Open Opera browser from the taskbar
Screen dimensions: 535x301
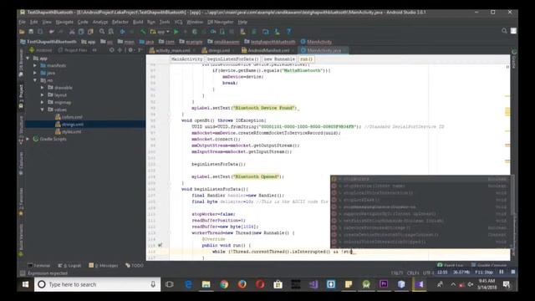260,284
